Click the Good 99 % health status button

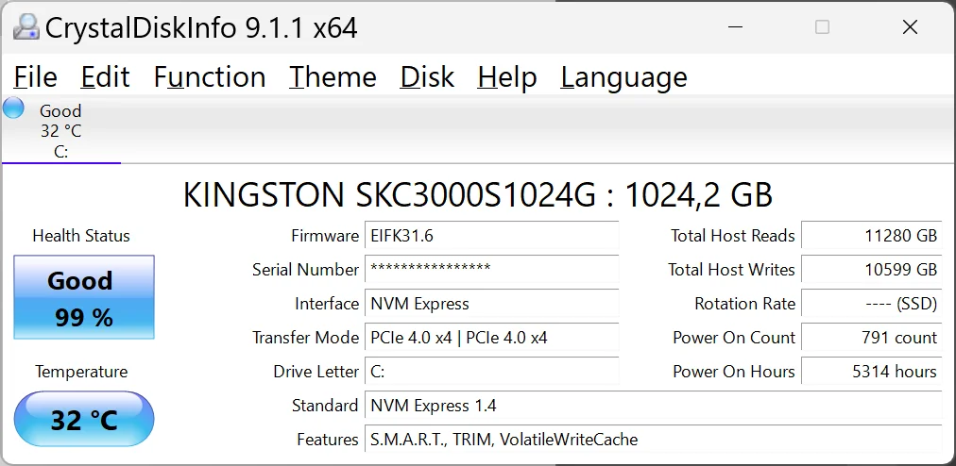[x=84, y=297]
